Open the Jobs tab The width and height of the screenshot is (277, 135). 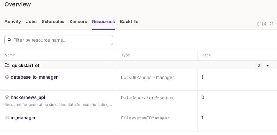click(x=31, y=22)
